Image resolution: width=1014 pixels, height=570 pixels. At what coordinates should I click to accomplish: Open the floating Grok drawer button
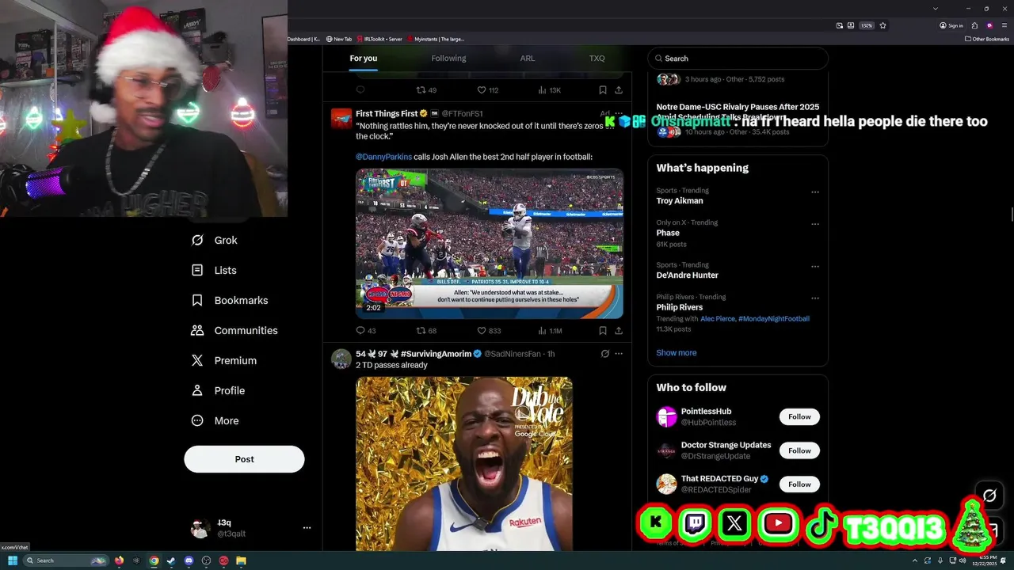point(989,496)
